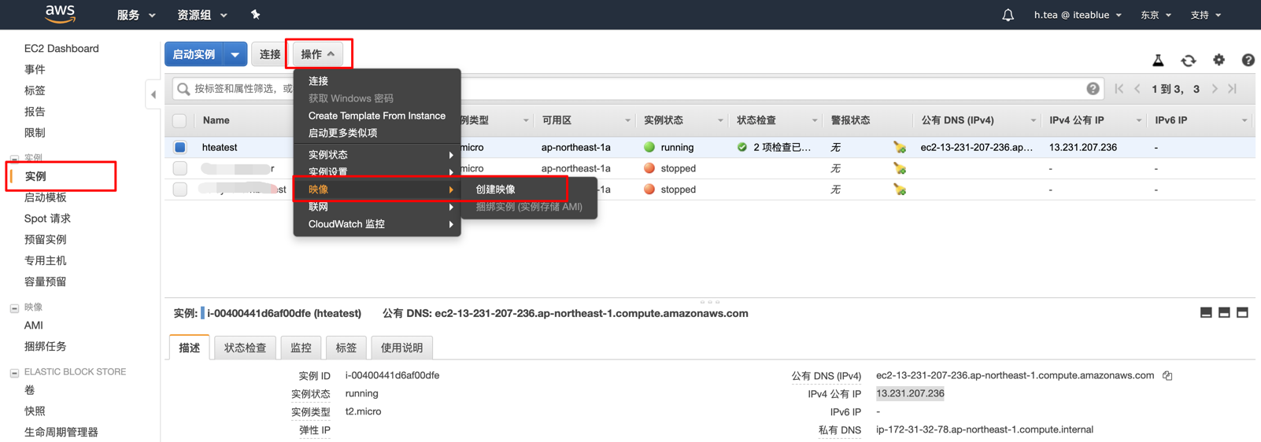
Task: Open the experiments flask icon
Action: tap(1158, 61)
